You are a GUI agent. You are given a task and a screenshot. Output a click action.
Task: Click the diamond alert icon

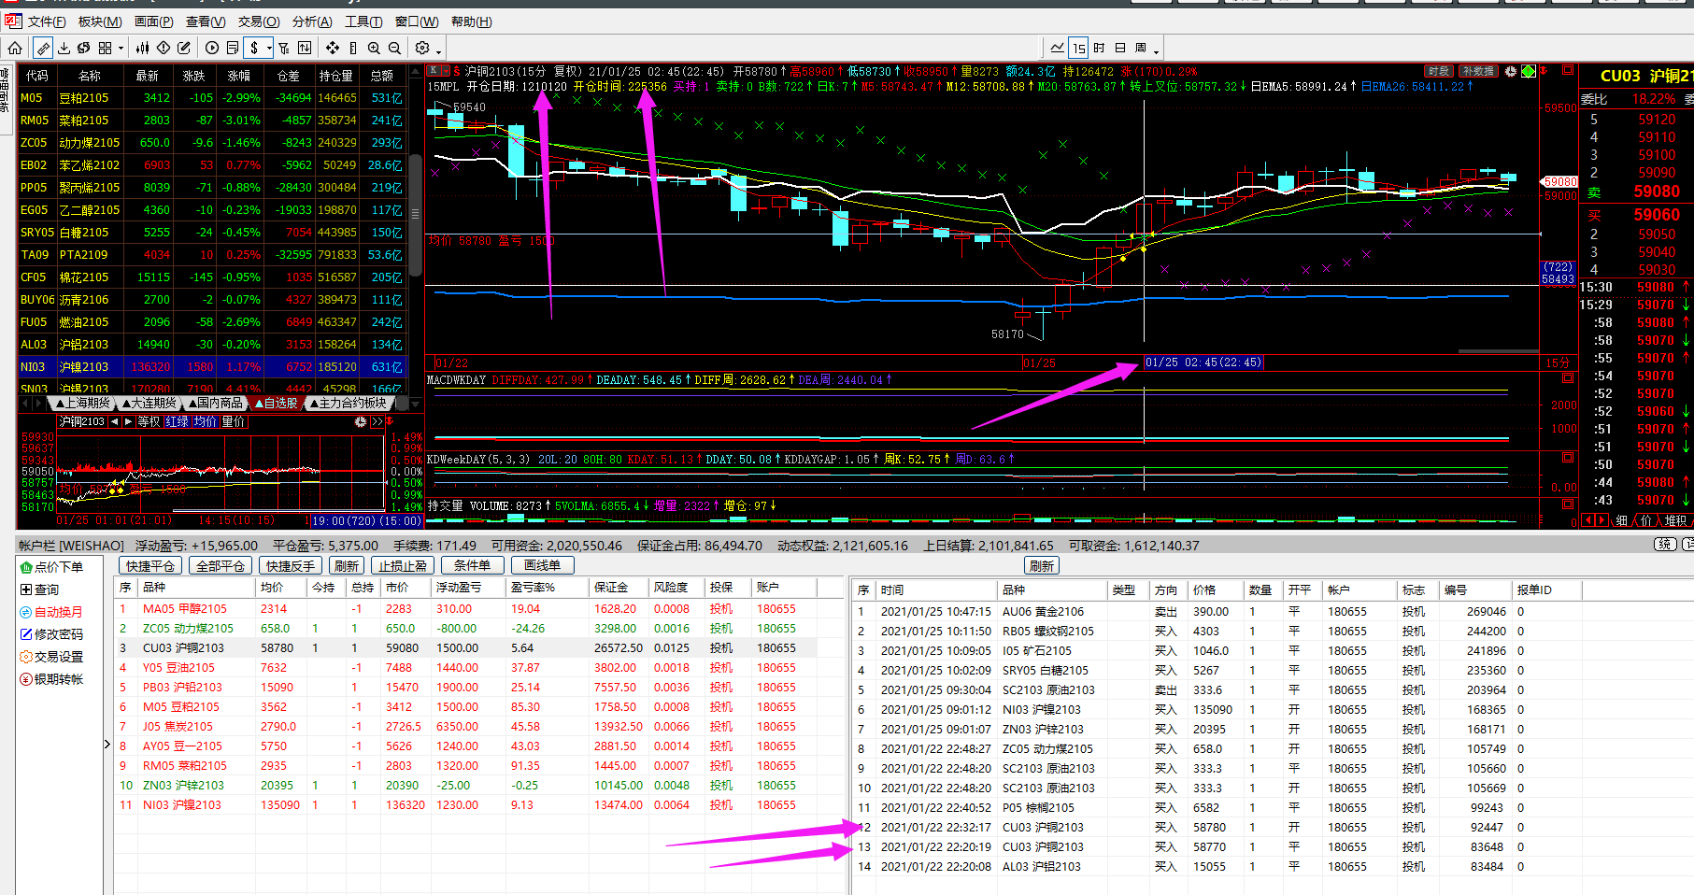click(x=164, y=48)
